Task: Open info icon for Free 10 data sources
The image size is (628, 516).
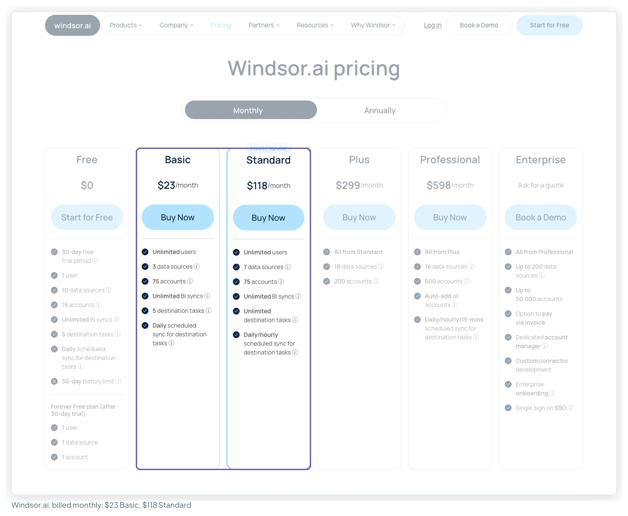Action: point(109,290)
